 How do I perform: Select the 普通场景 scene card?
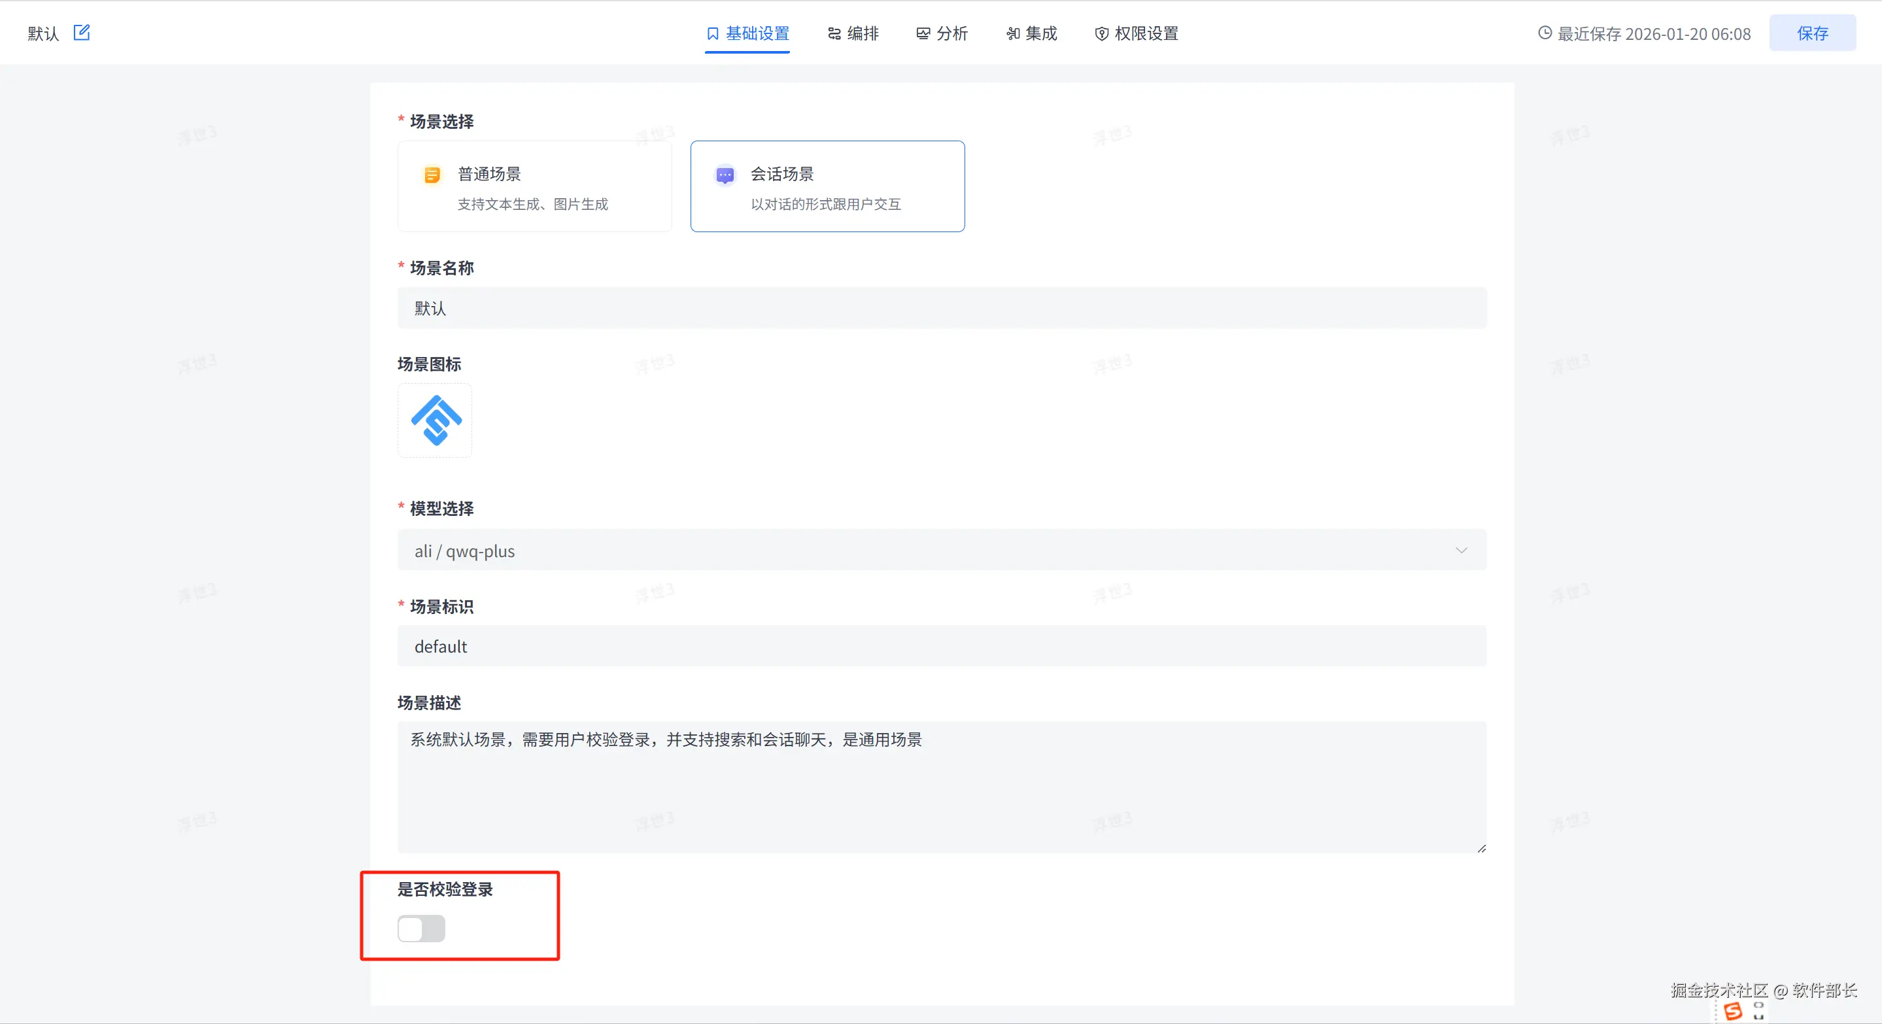pos(534,187)
